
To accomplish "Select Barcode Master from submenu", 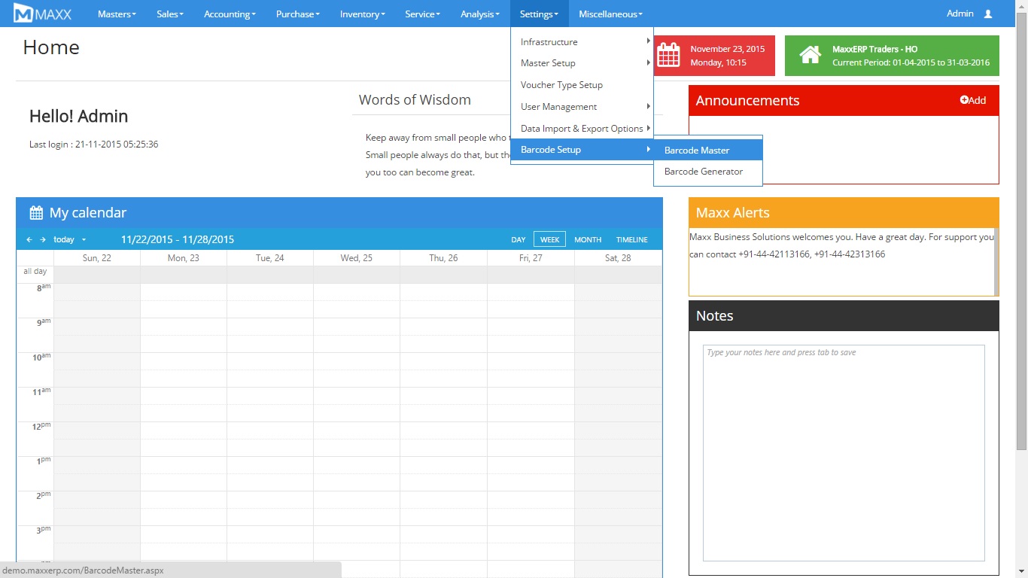I will [697, 151].
